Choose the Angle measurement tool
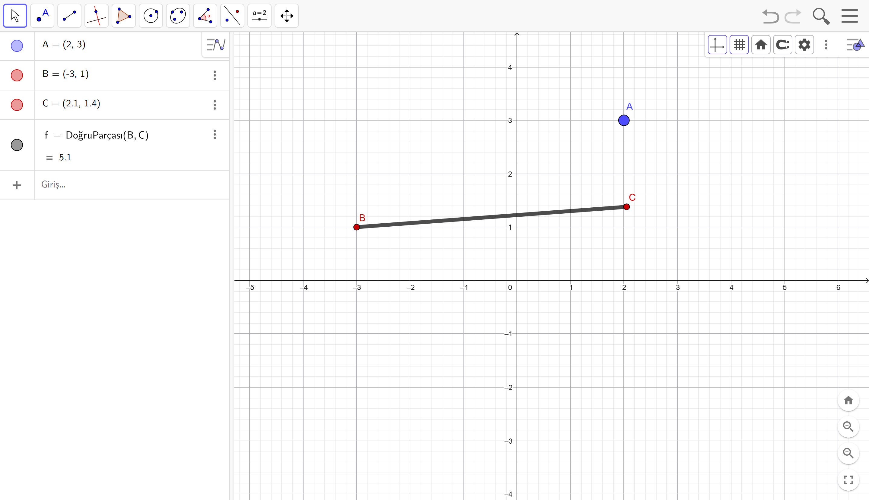This screenshot has width=869, height=500. (205, 16)
